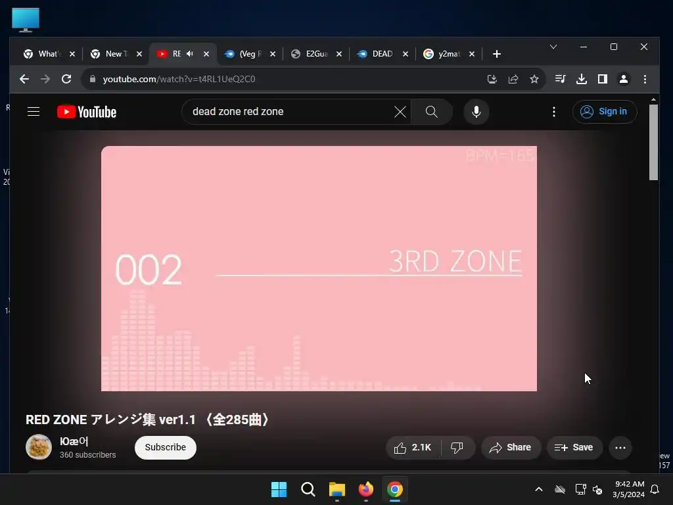This screenshot has height=505, width=673.
Task: Click the pink video player
Action: [319, 268]
